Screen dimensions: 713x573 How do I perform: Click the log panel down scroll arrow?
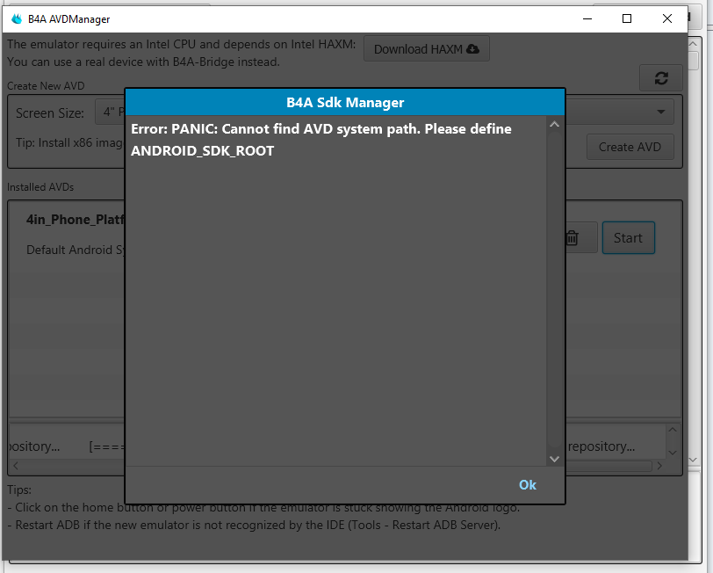tap(673, 453)
